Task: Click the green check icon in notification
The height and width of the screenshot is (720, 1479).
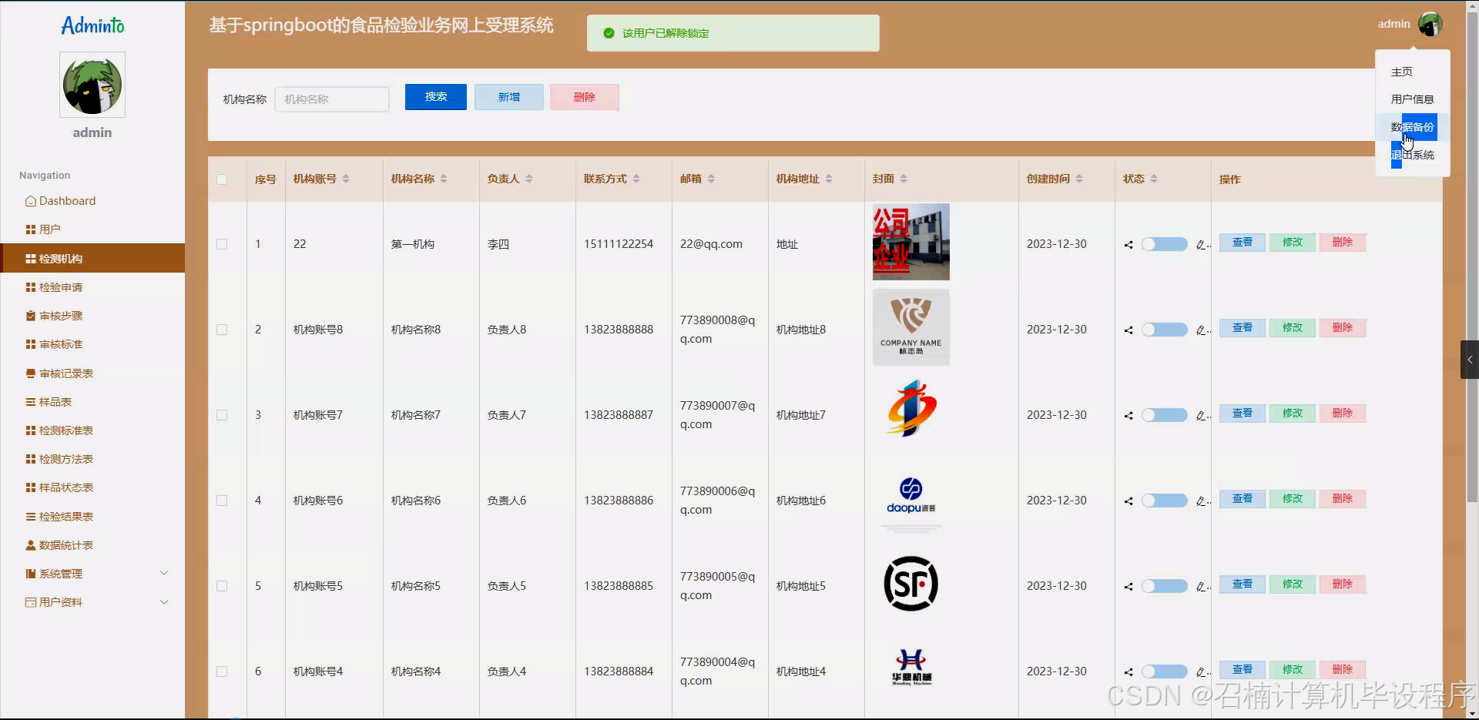Action: pos(609,33)
